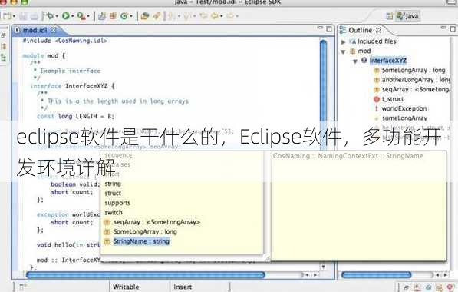Minimize the editor area
Viewport: 458px width, 292px height.
pos(320,28)
